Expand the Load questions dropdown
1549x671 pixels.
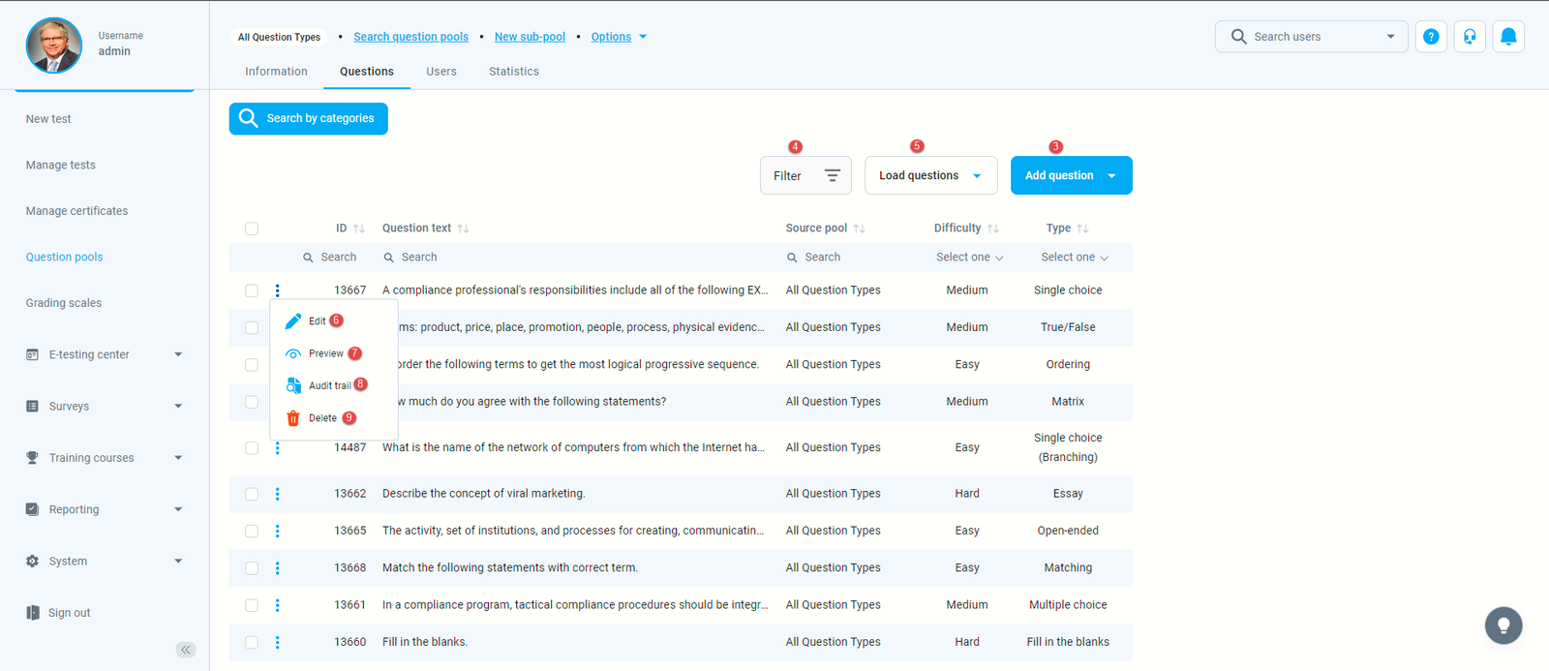click(x=930, y=176)
